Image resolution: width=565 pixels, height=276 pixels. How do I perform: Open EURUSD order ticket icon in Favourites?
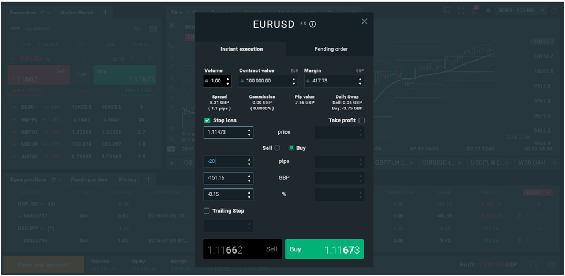(x=132, y=59)
